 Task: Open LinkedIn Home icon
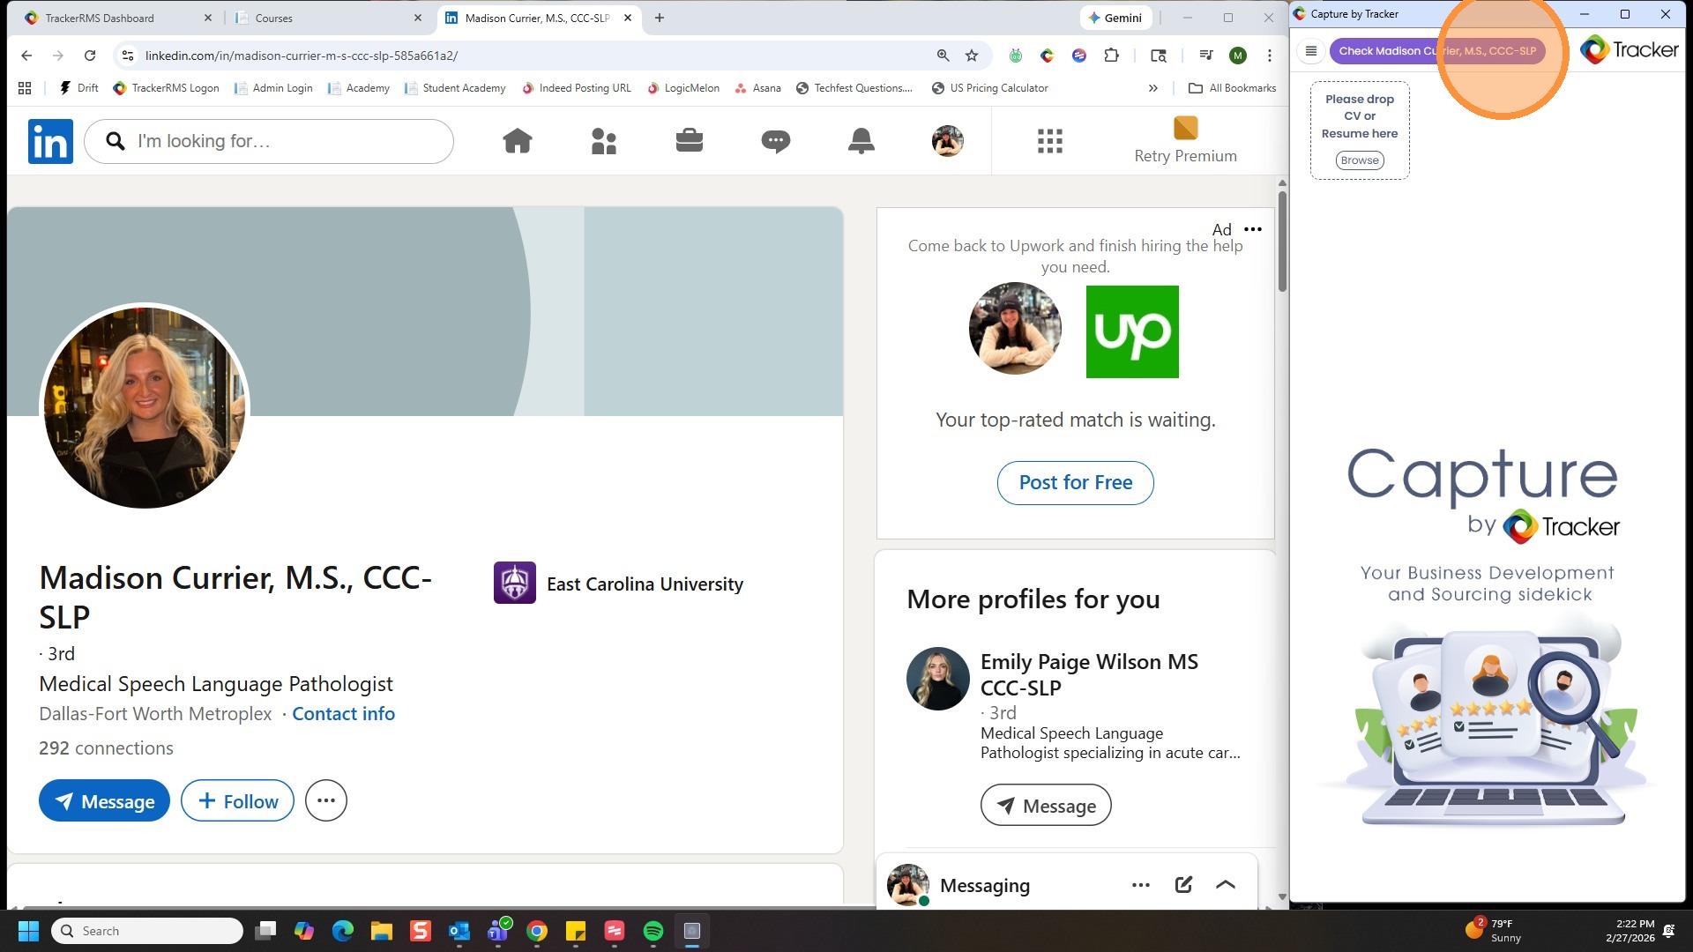(517, 141)
